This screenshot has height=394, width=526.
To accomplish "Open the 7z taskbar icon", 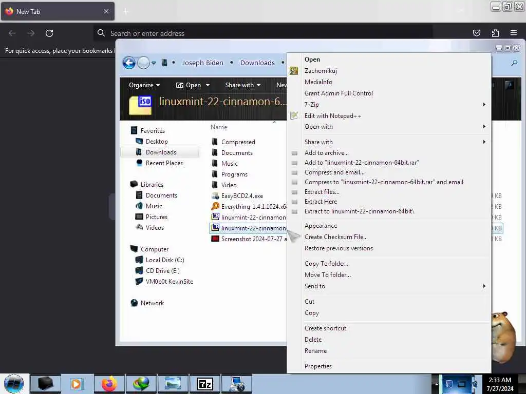I will point(204,384).
